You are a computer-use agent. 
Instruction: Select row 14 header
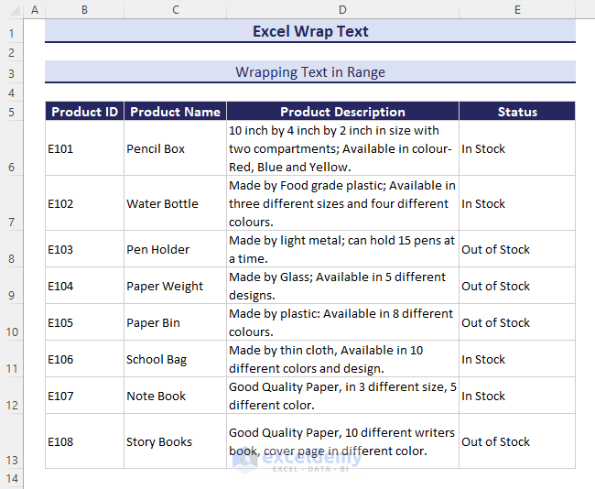(12, 479)
